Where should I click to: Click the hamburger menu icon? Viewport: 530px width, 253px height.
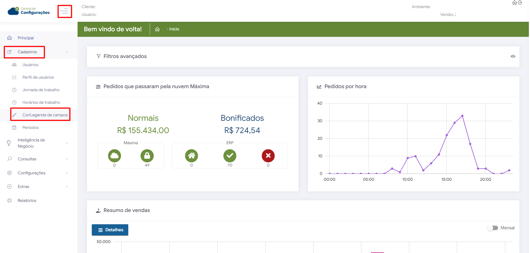65,11
